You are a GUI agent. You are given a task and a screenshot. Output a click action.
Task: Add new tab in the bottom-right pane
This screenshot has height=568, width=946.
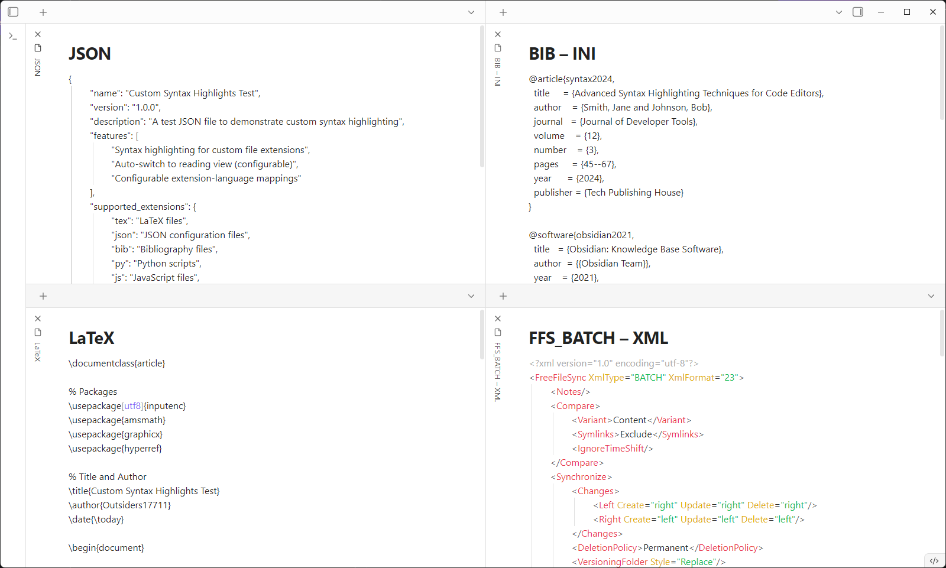(503, 296)
